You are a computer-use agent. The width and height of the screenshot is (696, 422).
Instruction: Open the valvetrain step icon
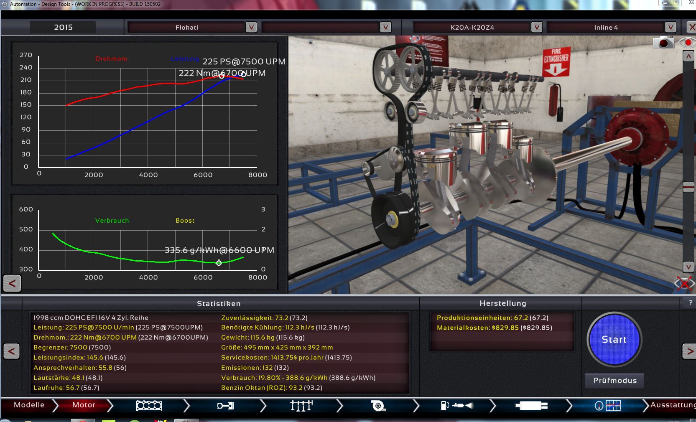(x=301, y=405)
